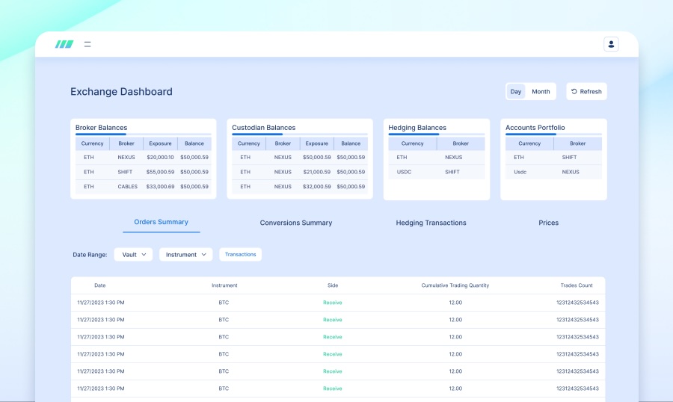Select the CABLES row in Broker Balances
673x402 pixels.
tap(128, 187)
